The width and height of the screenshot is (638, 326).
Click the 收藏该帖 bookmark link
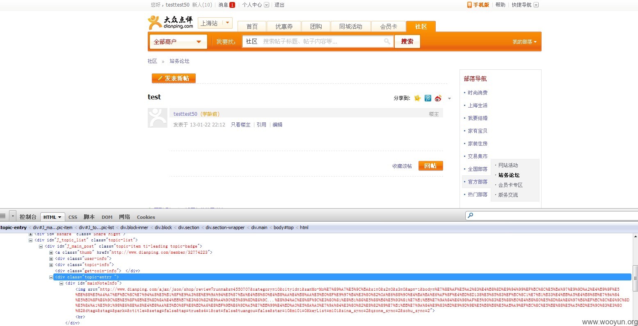[x=402, y=166]
